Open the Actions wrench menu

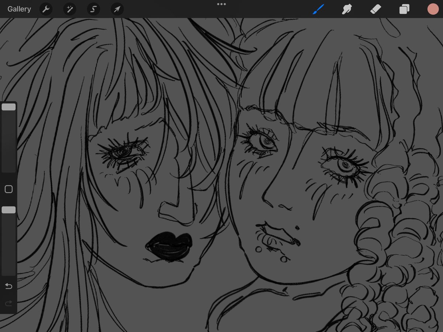click(46, 9)
